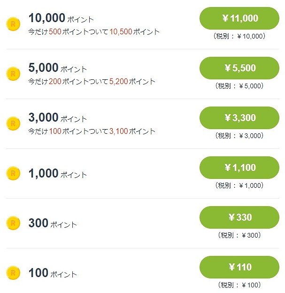Select the ¥3,300 purchase button

(x=239, y=118)
